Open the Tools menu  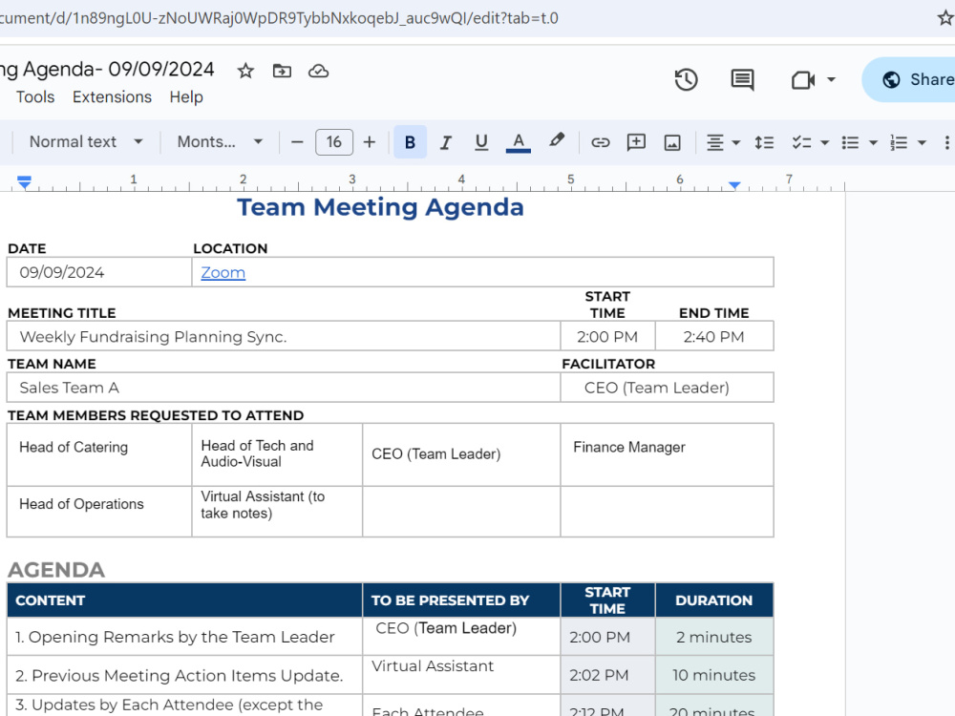pyautogui.click(x=35, y=96)
